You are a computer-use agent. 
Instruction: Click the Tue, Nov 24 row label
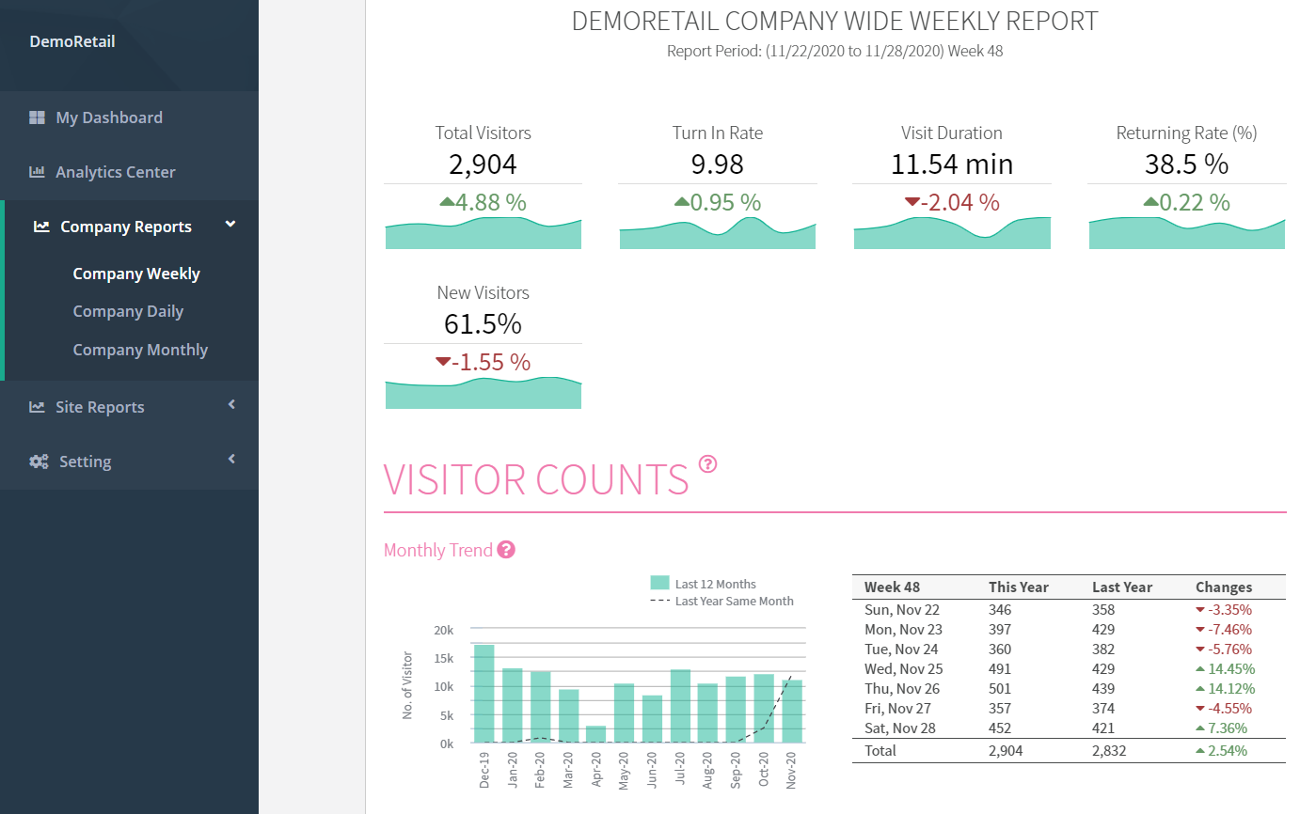(x=902, y=650)
